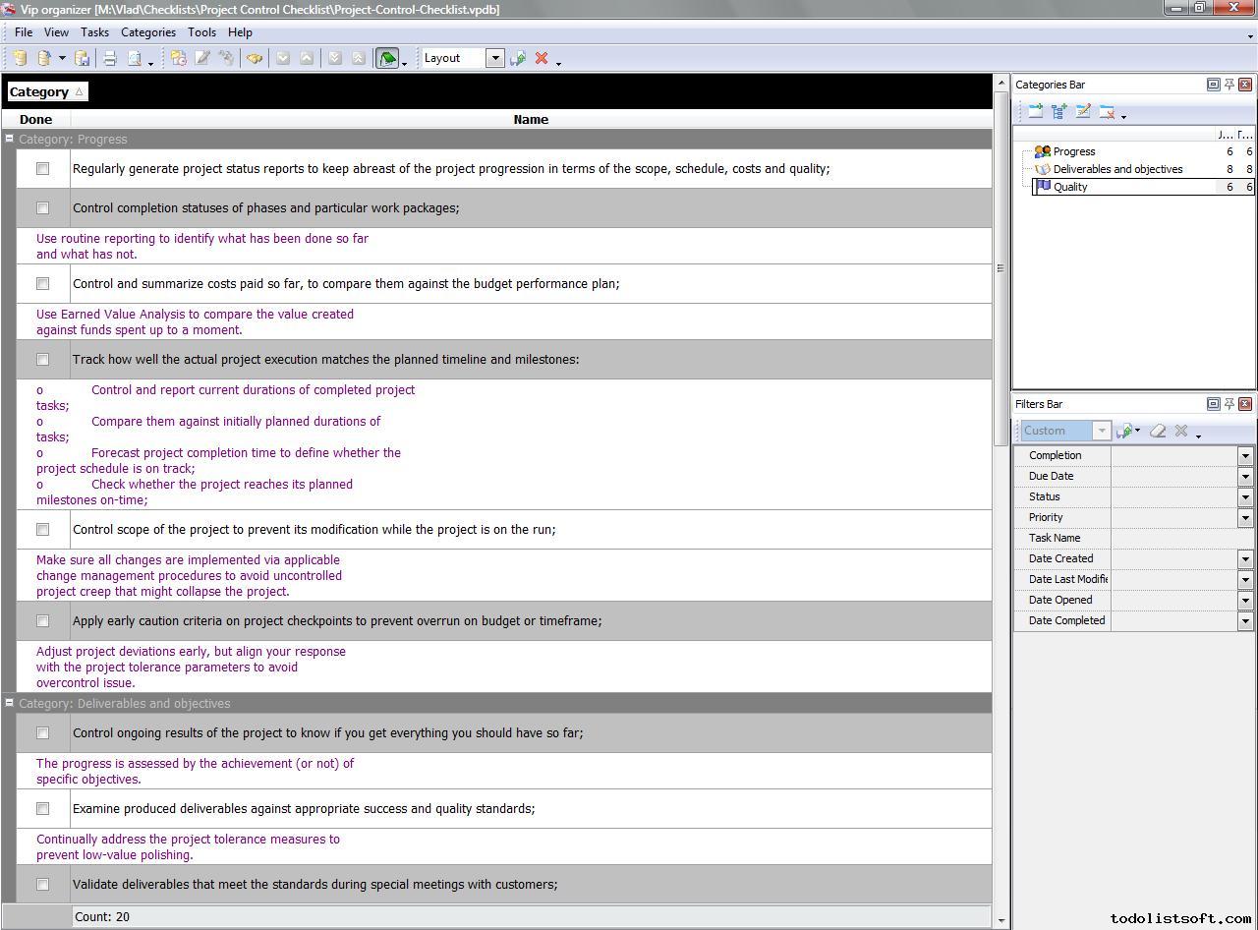Click the Print icon in the main toolbar

[110, 59]
